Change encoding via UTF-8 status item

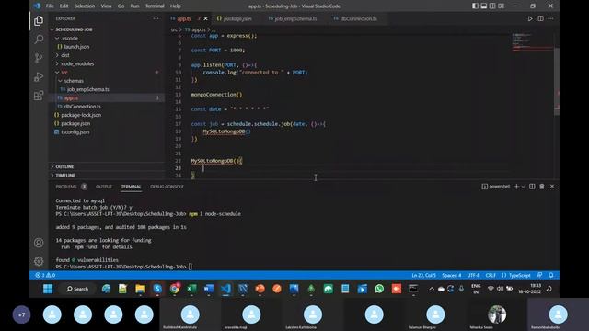pyautogui.click(x=473, y=275)
